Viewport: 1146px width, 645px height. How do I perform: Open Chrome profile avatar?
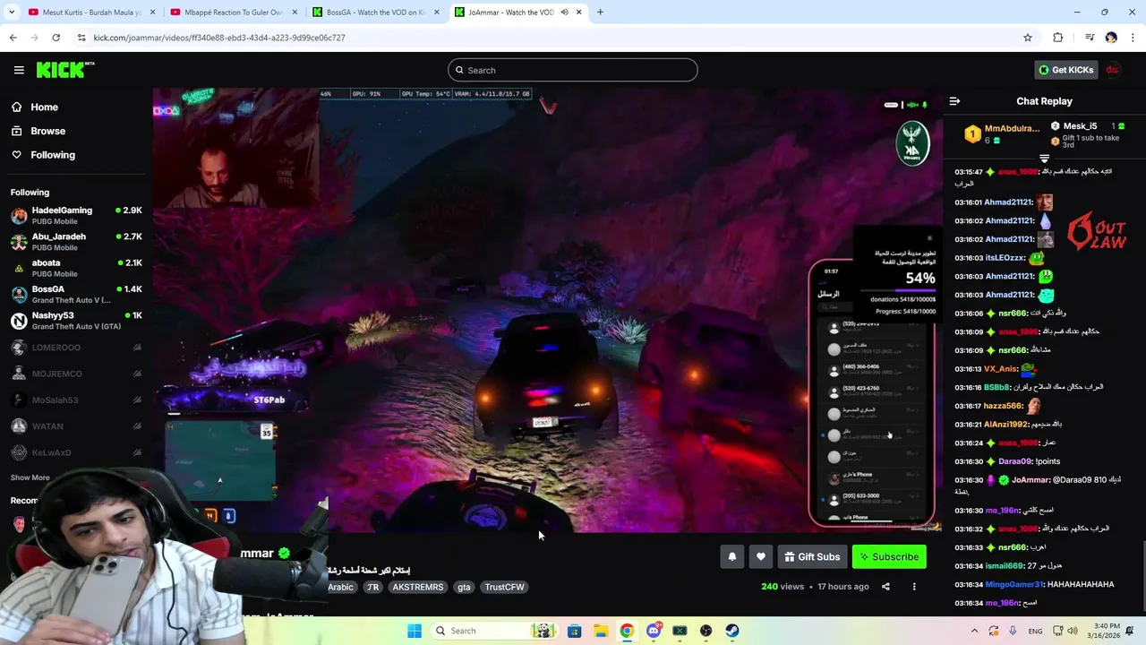coord(1111,38)
